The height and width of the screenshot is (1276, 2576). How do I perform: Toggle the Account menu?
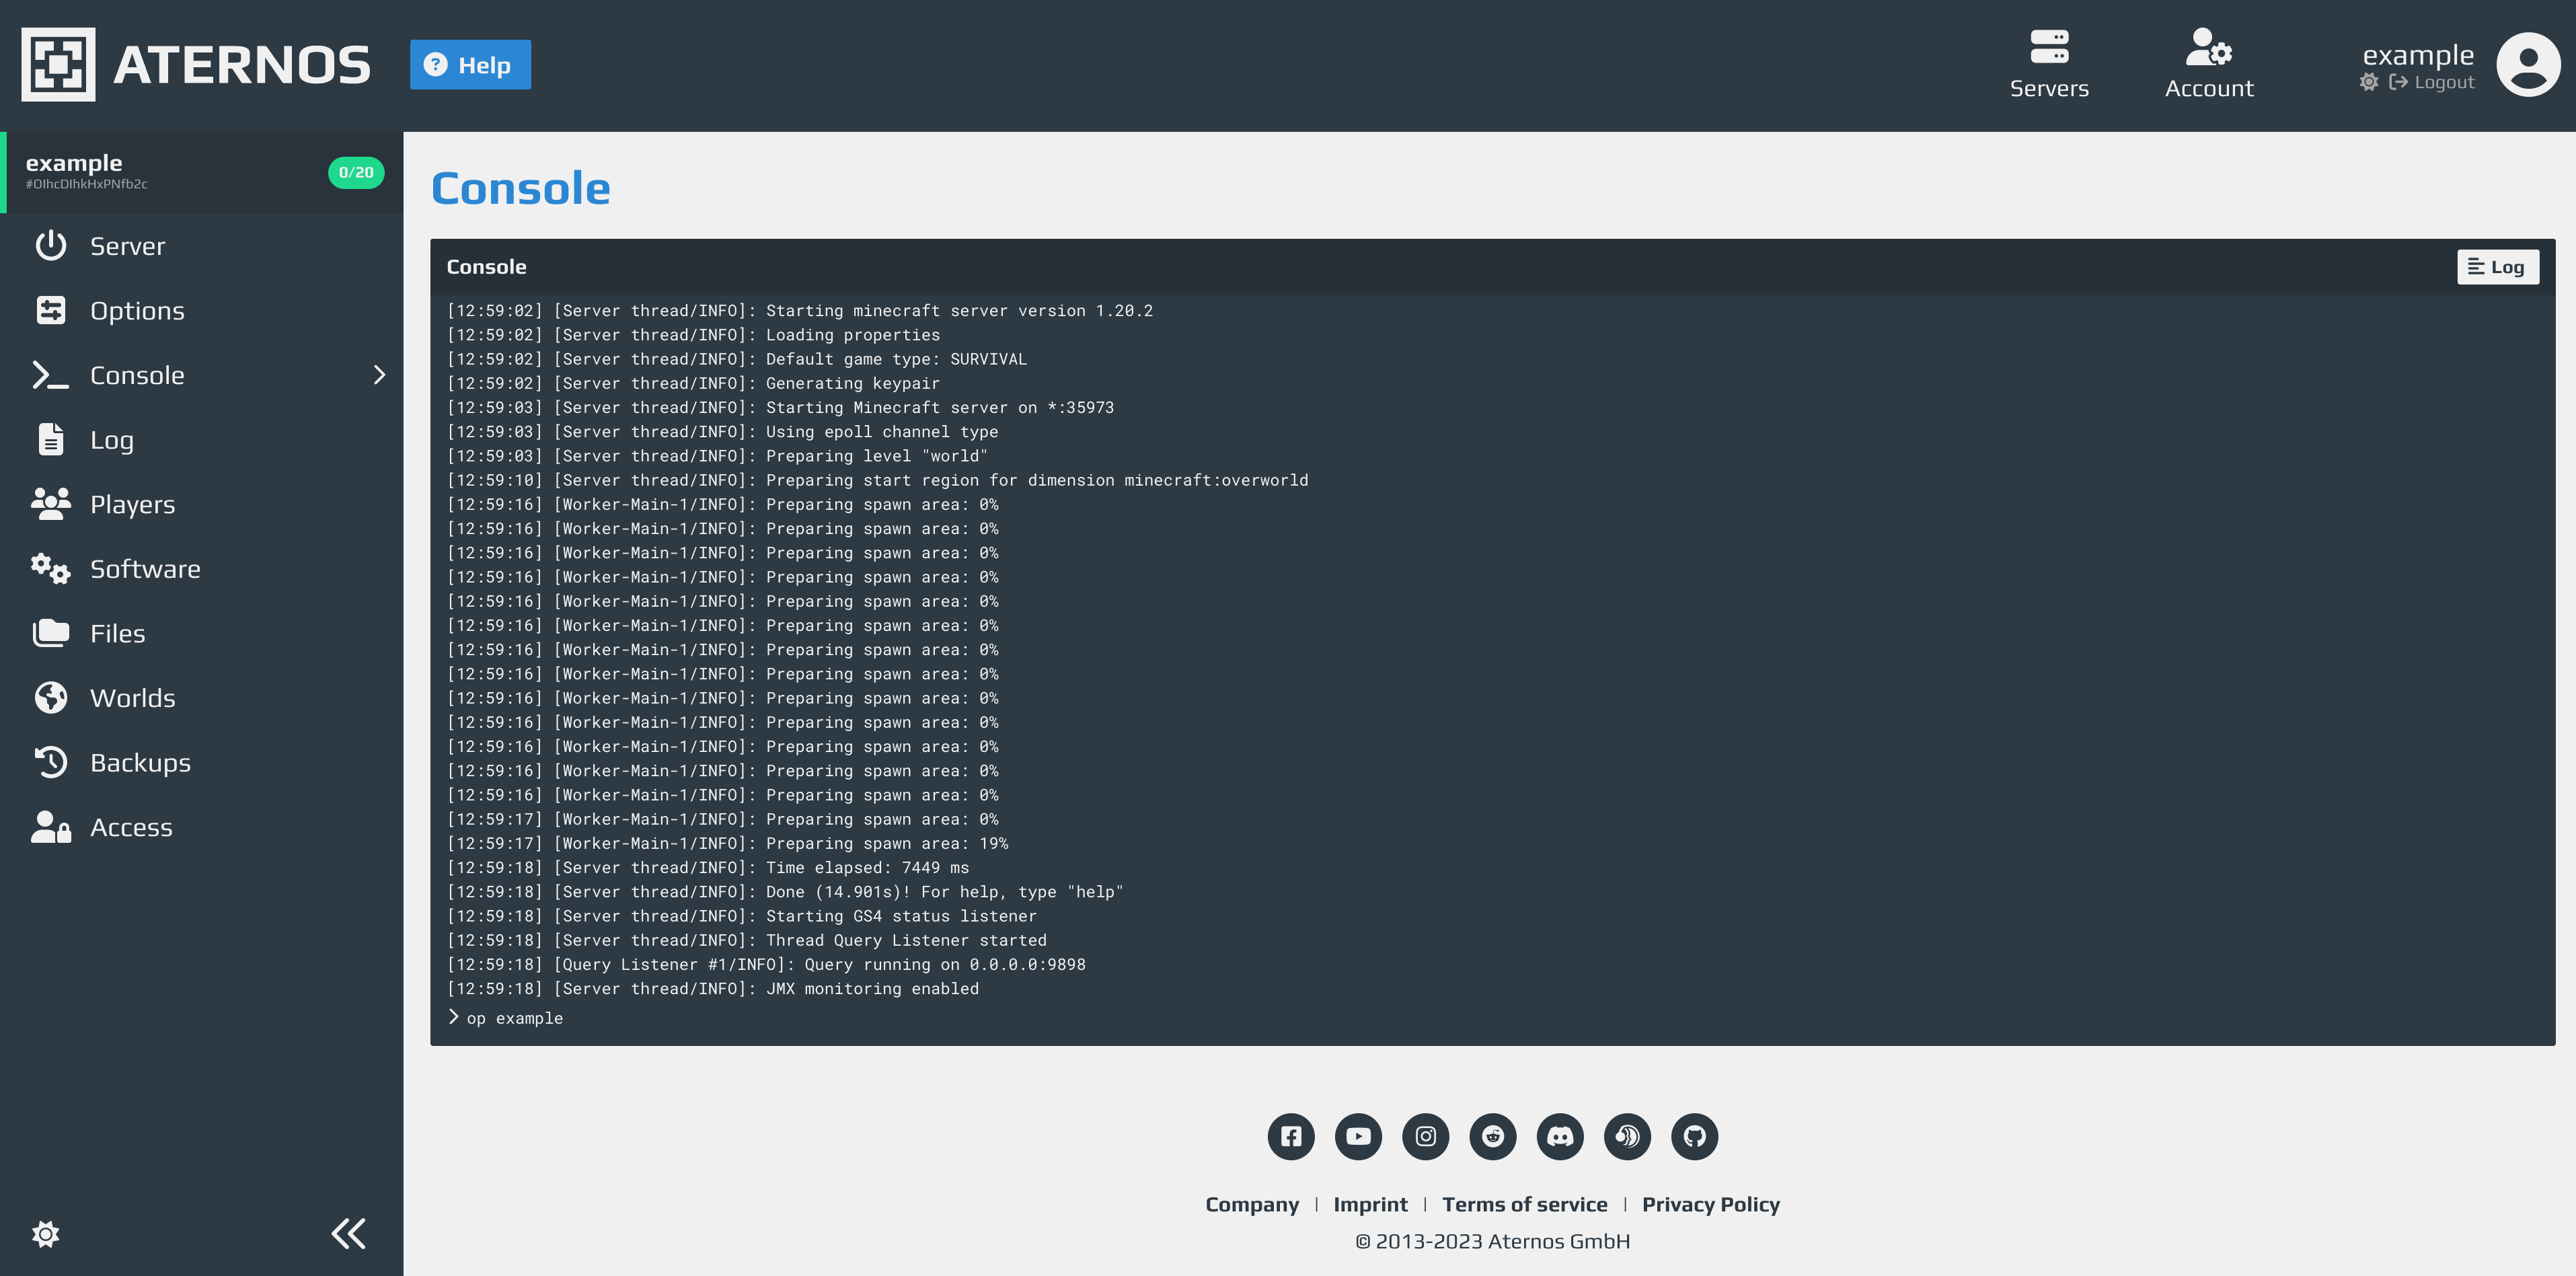[2209, 66]
